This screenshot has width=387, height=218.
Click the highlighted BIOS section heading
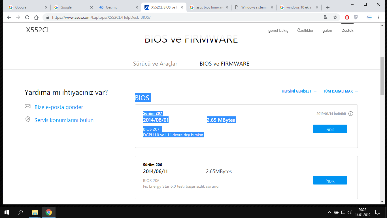point(142,98)
